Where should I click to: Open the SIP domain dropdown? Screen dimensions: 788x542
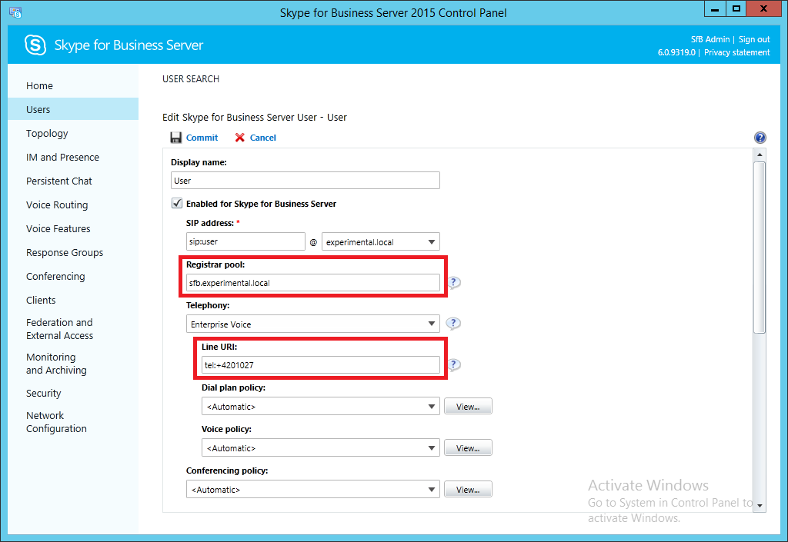[432, 241]
